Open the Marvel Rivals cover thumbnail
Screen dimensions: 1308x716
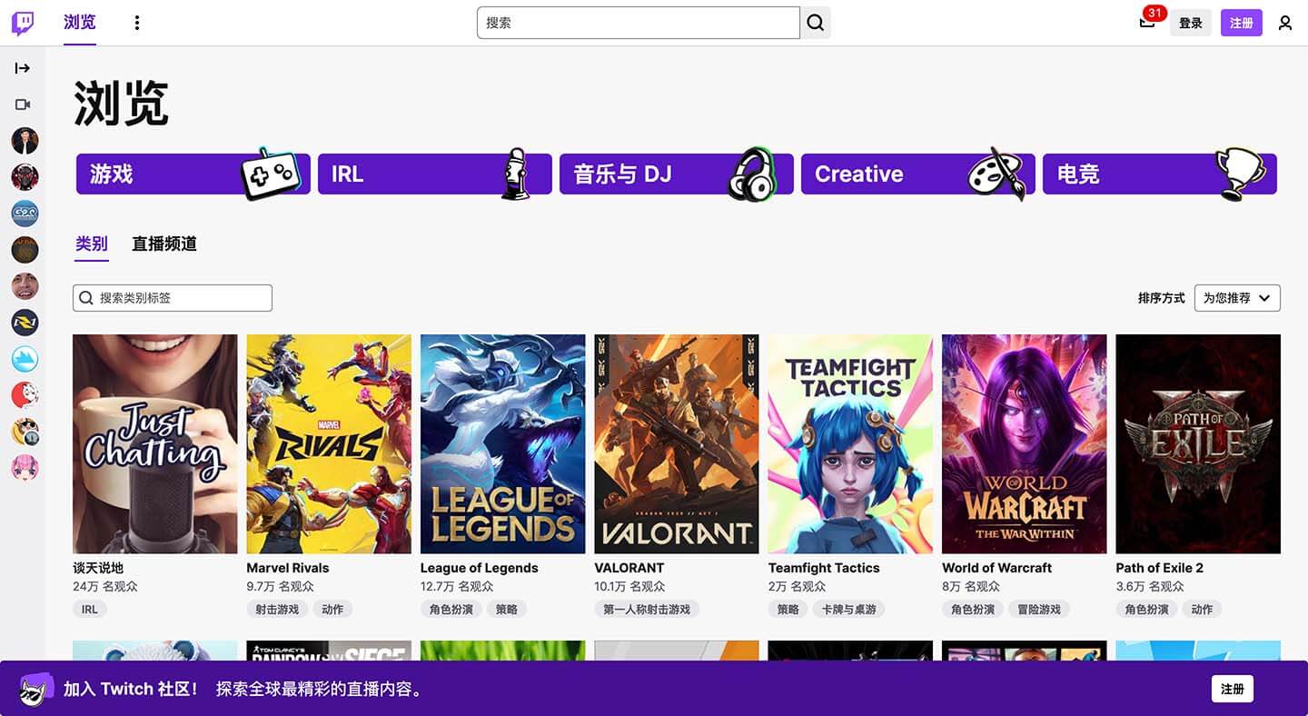[x=329, y=444]
